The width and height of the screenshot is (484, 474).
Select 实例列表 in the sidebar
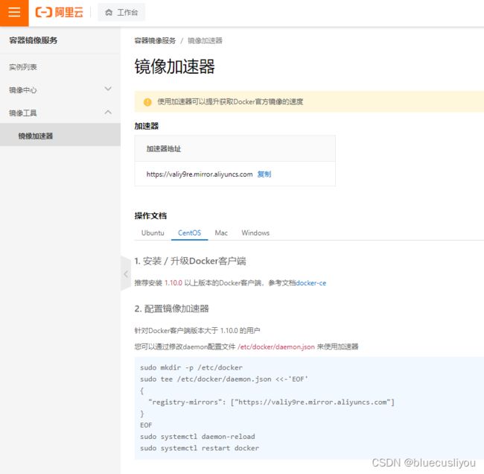[23, 67]
